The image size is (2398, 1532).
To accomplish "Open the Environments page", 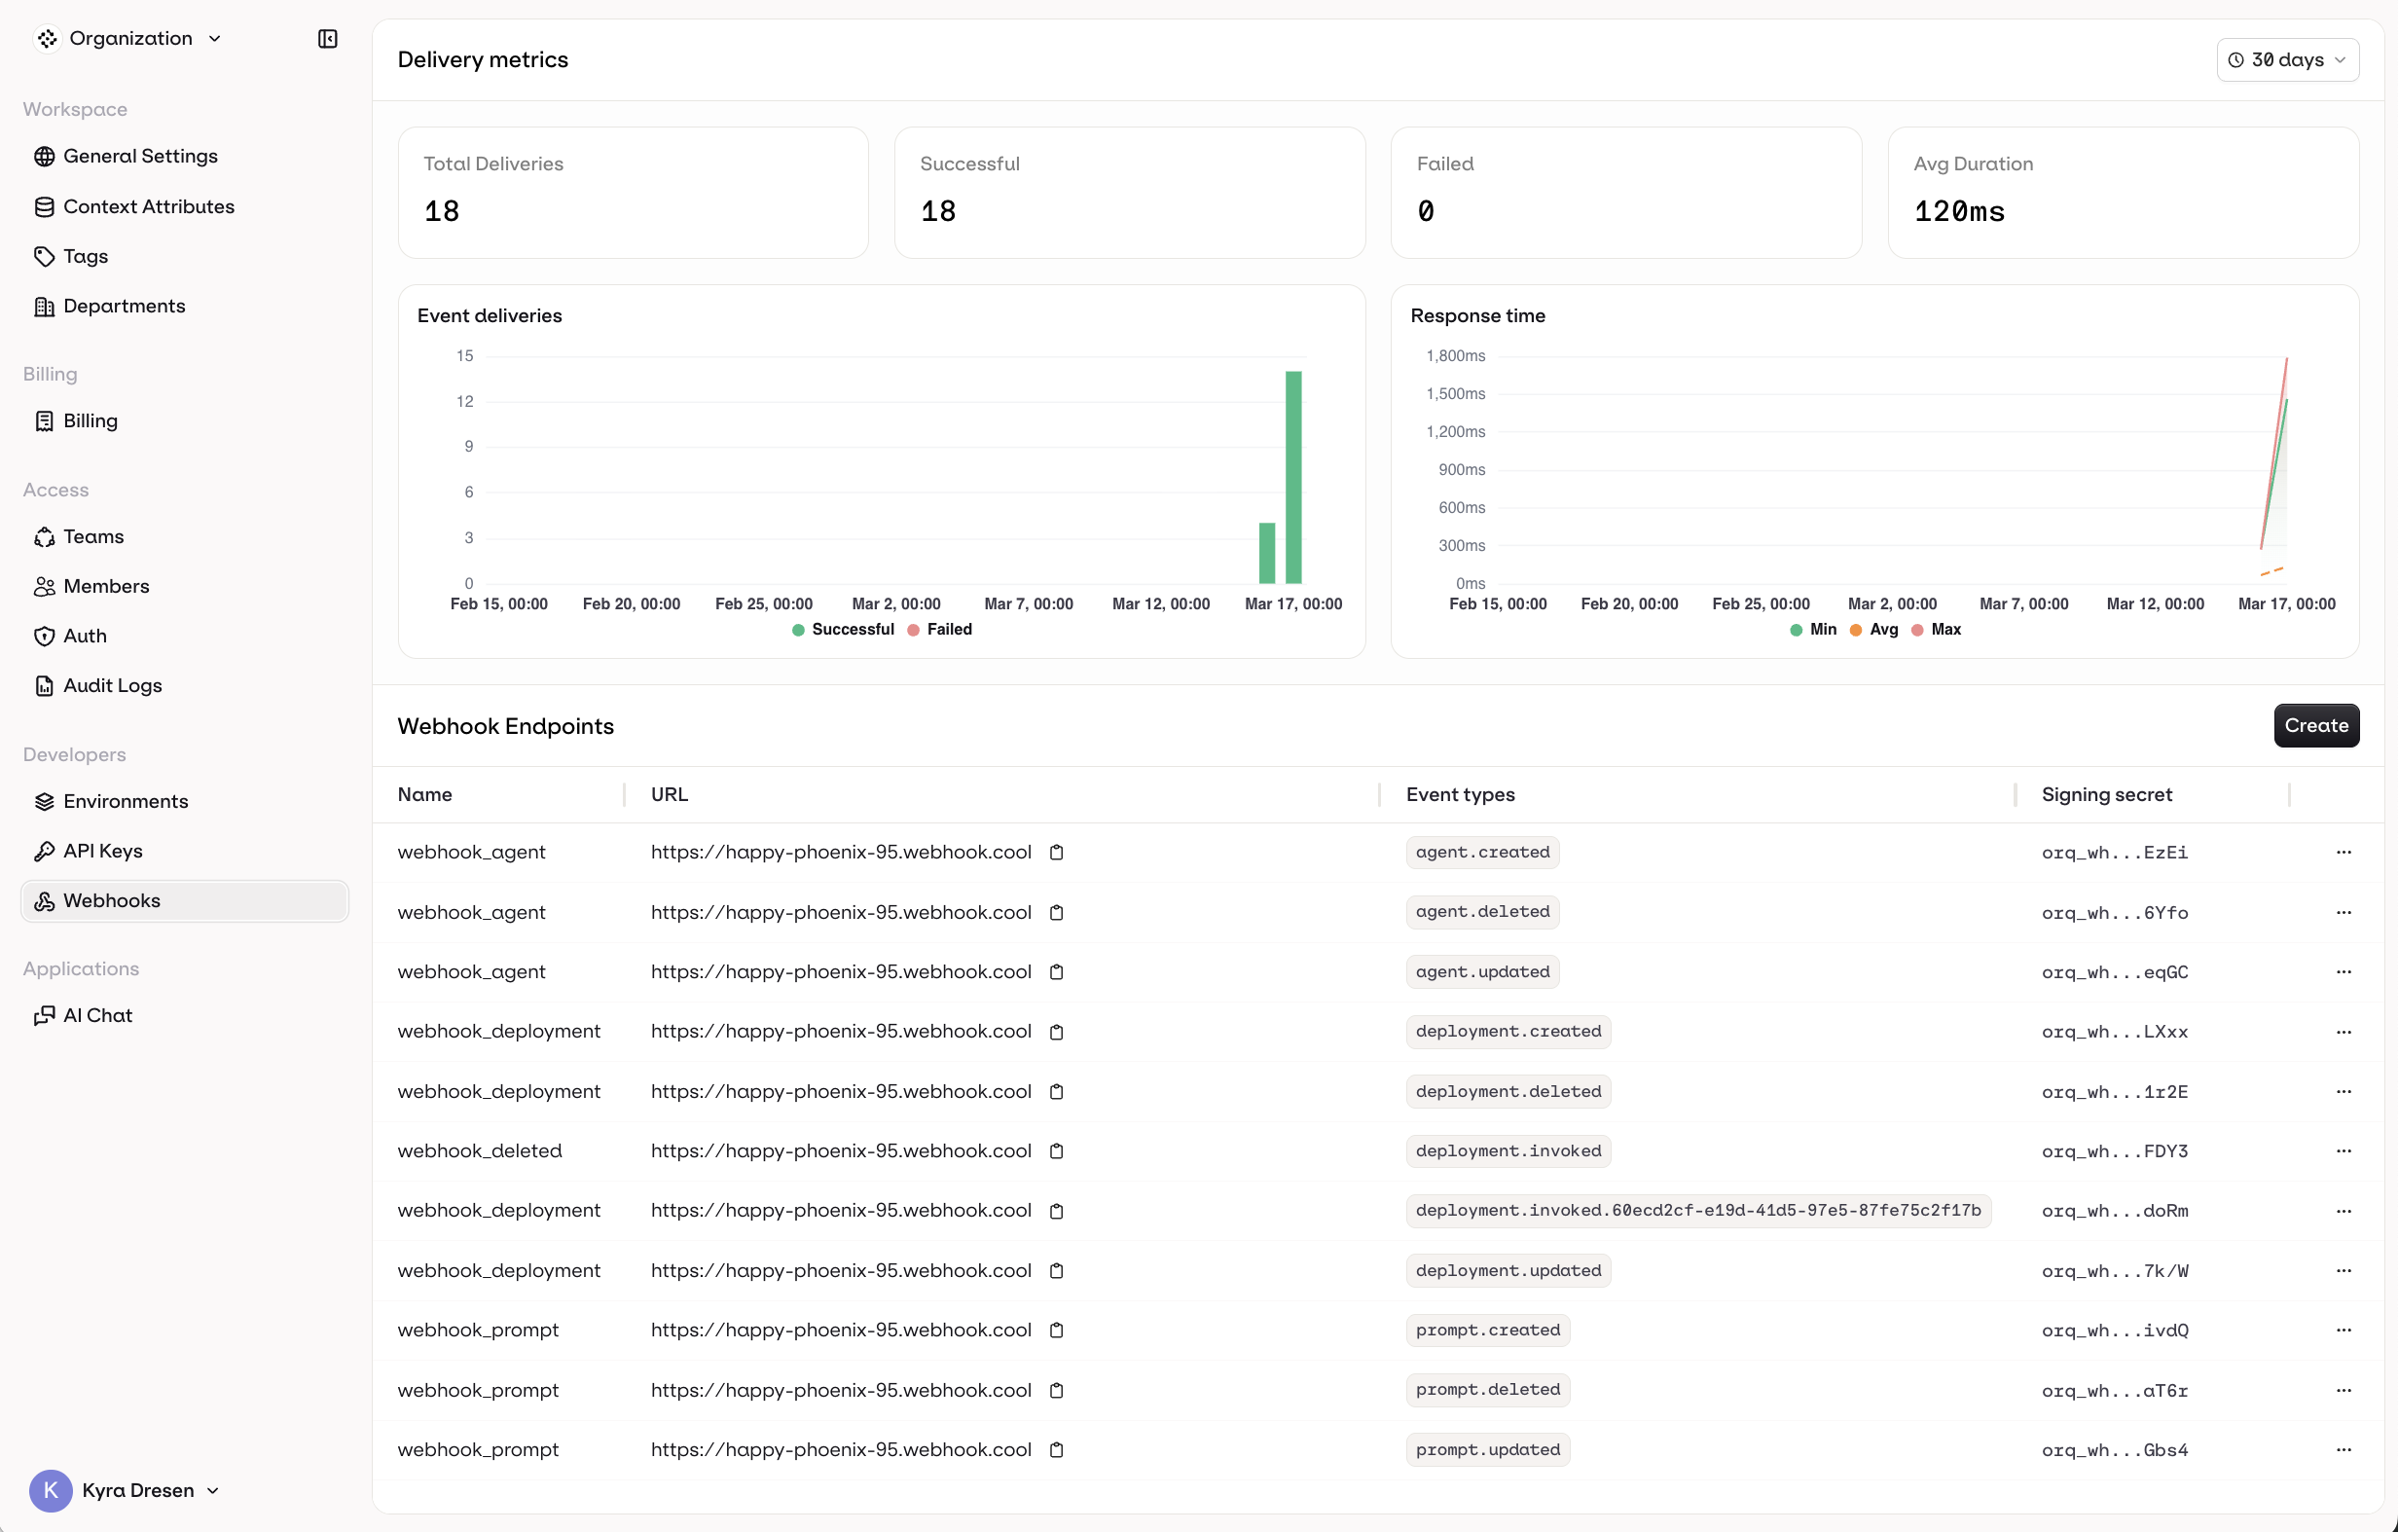I will (x=126, y=801).
